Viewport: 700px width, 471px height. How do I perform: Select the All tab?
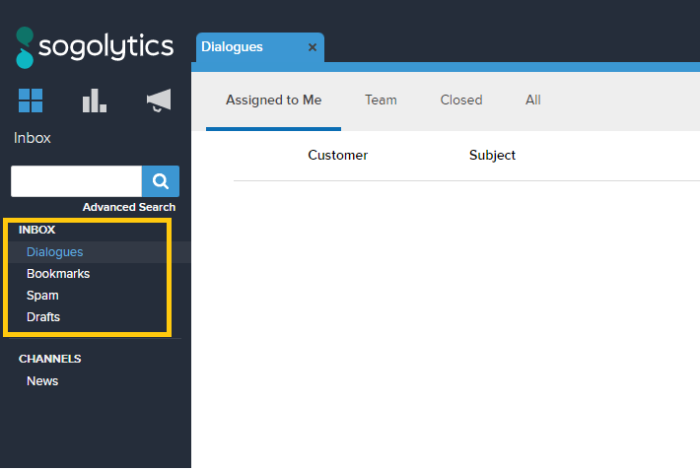pos(533,100)
